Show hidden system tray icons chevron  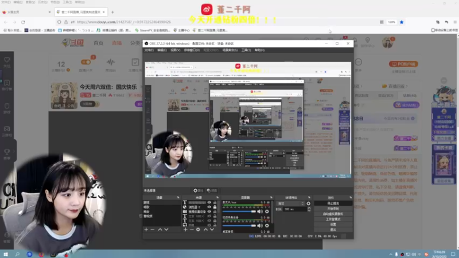click(391, 254)
